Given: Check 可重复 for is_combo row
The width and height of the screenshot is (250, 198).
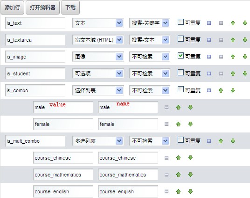Looking at the screenshot, I should pyautogui.click(x=181, y=89).
